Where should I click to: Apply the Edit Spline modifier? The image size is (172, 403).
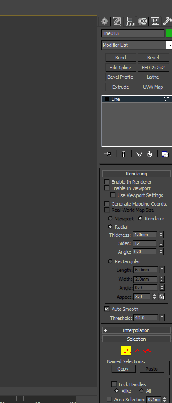coord(120,68)
